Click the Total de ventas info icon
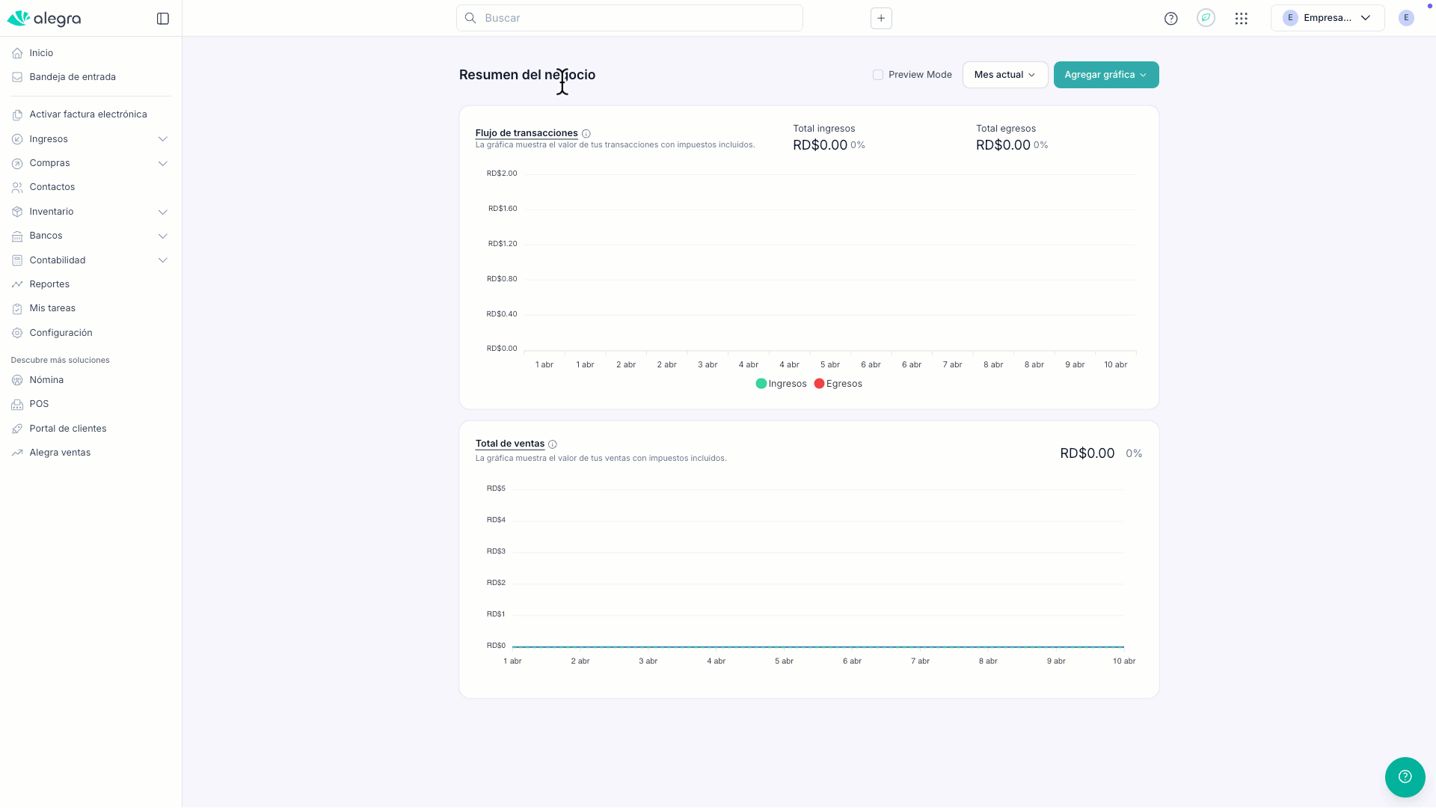The image size is (1436, 808). point(553,444)
